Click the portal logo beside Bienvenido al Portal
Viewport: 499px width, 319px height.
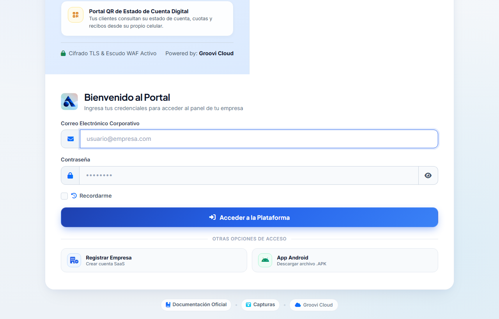(69, 102)
